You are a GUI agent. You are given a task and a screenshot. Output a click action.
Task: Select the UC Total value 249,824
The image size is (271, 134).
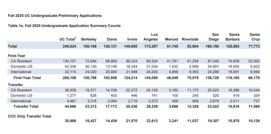tap(69, 46)
